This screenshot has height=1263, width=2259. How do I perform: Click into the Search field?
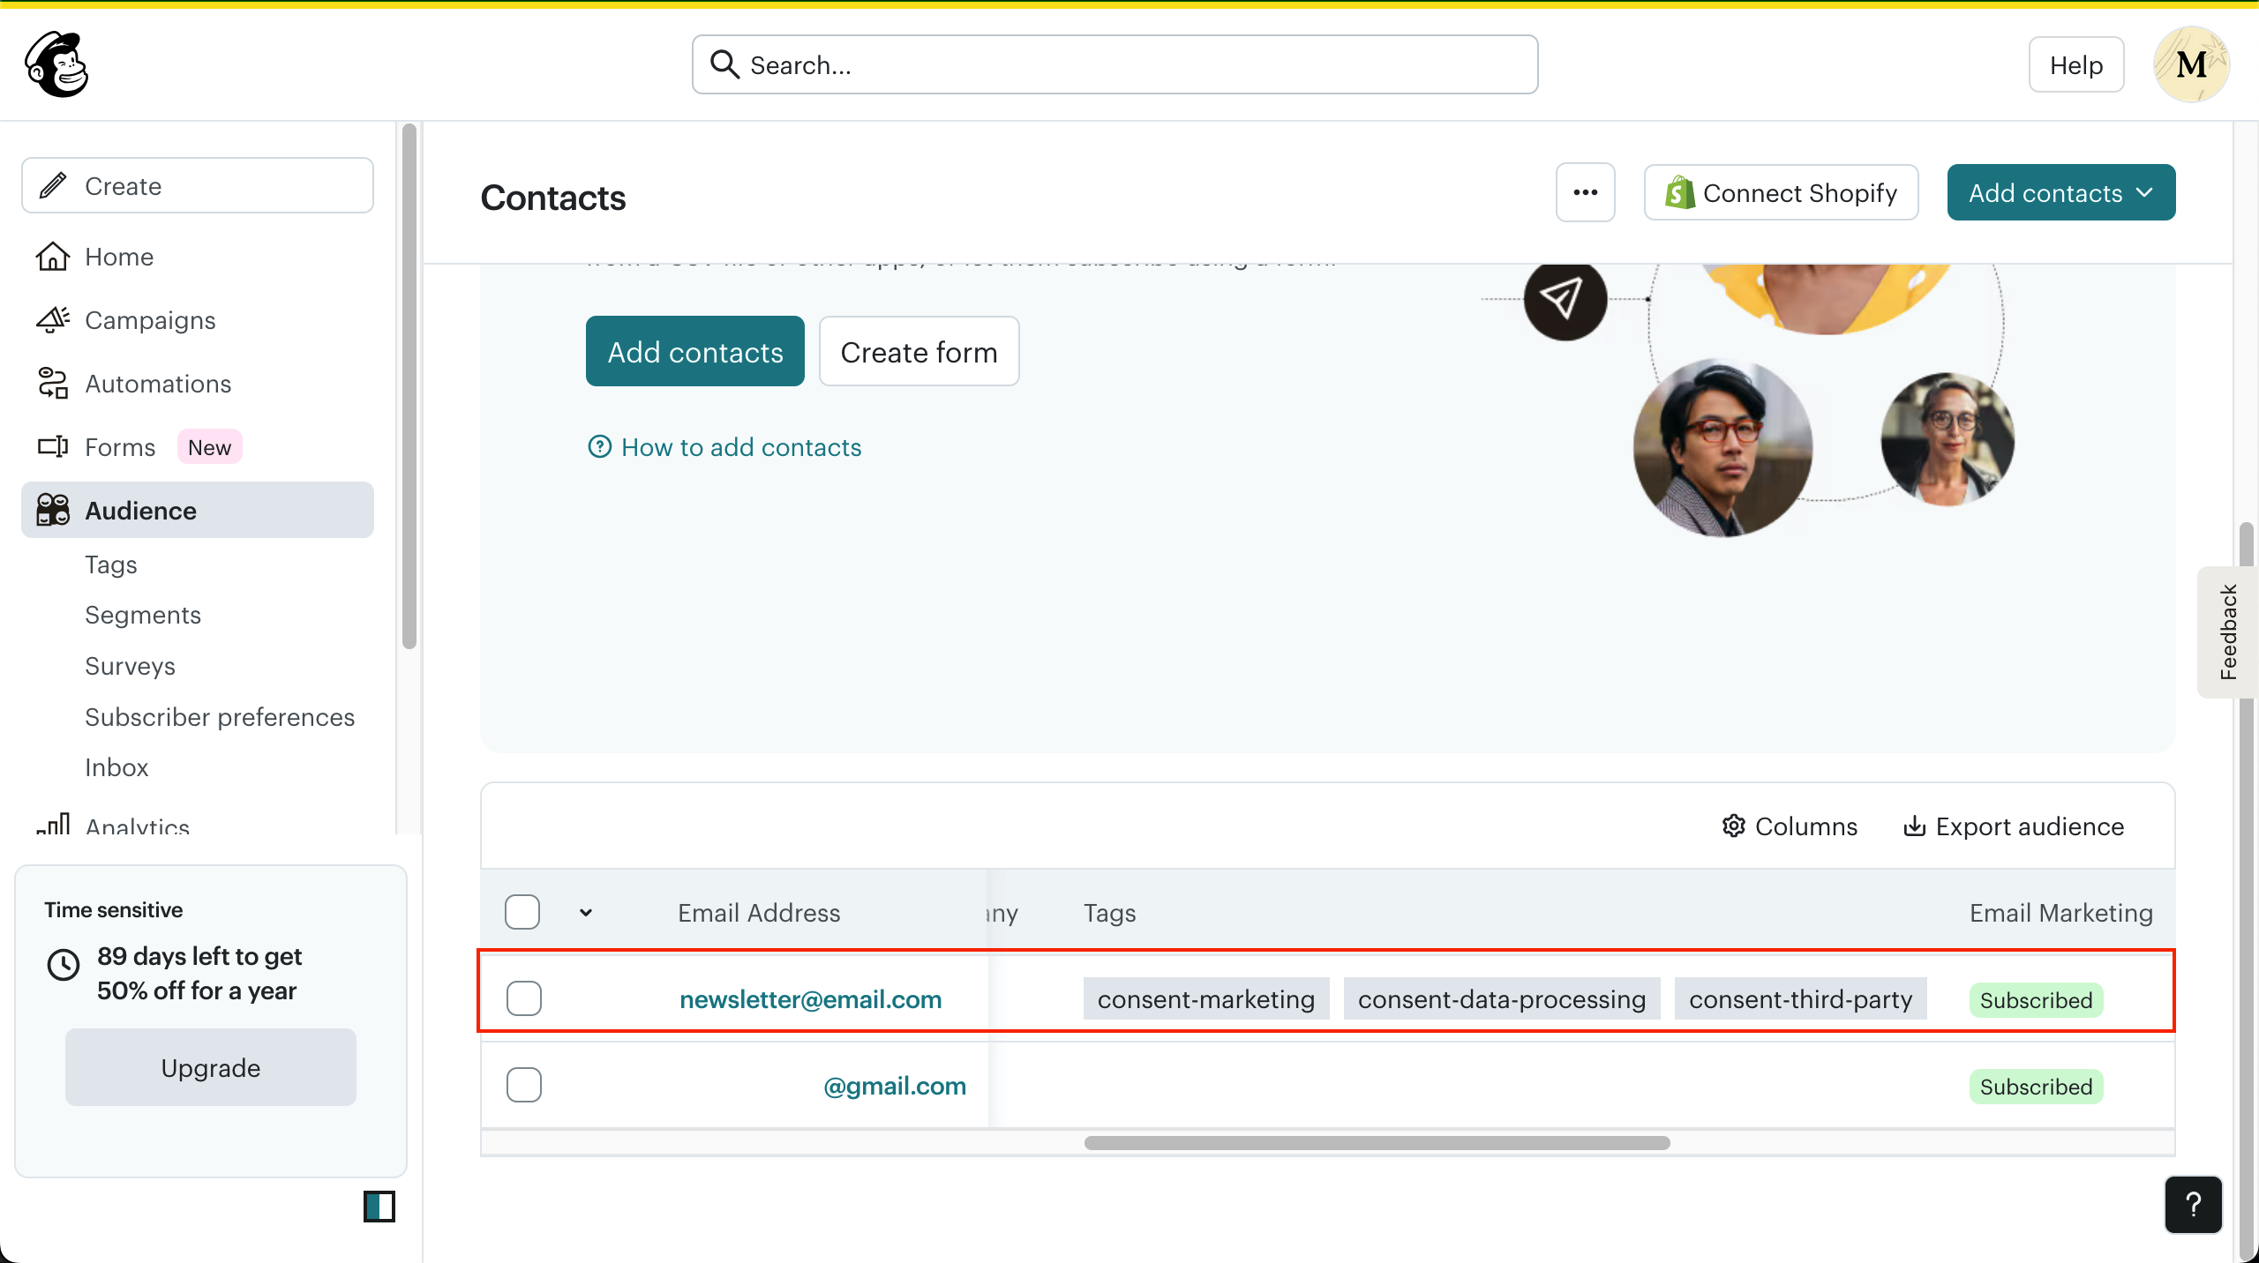click(1115, 64)
